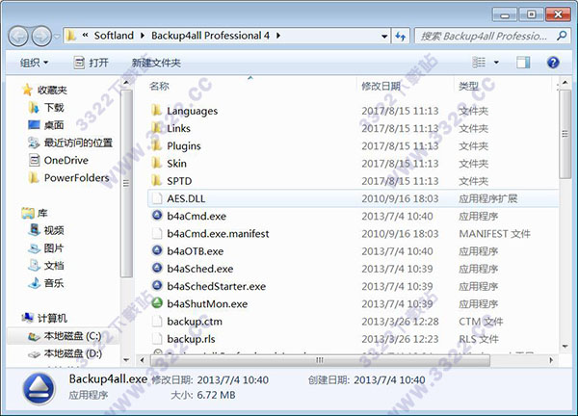Viewport: 578px width, 416px height.
Task: Select the file name backup.ctm
Action: 195,322
